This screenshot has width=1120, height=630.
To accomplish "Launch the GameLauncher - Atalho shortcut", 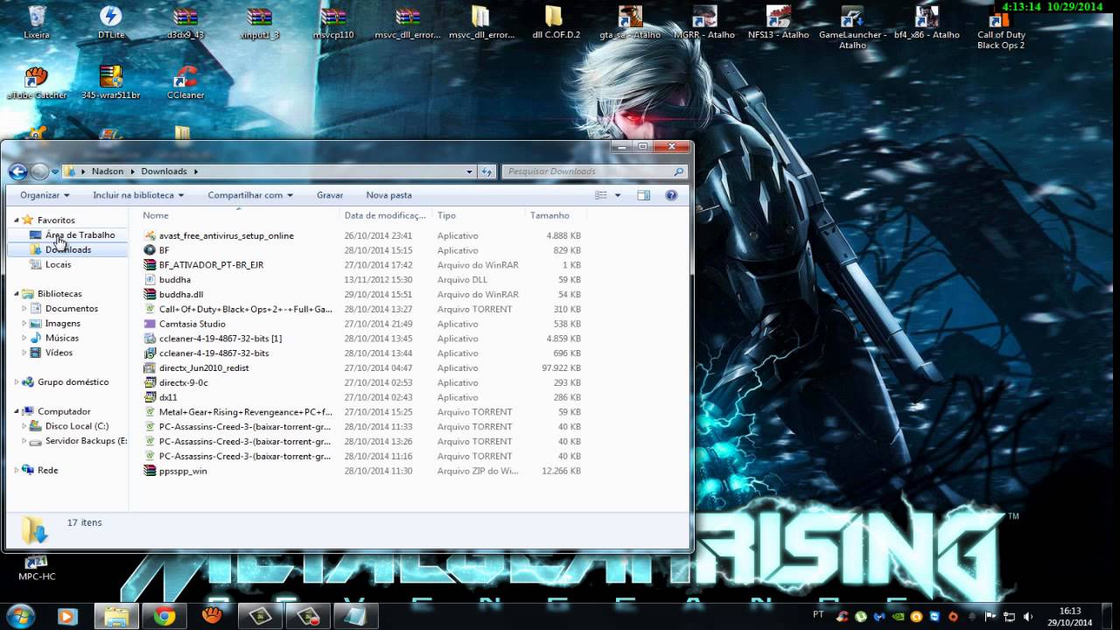I will point(852,26).
